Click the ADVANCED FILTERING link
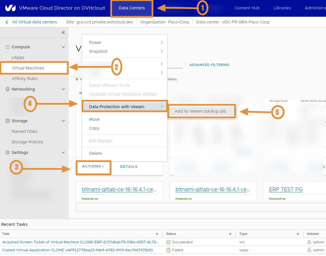 [x=209, y=65]
